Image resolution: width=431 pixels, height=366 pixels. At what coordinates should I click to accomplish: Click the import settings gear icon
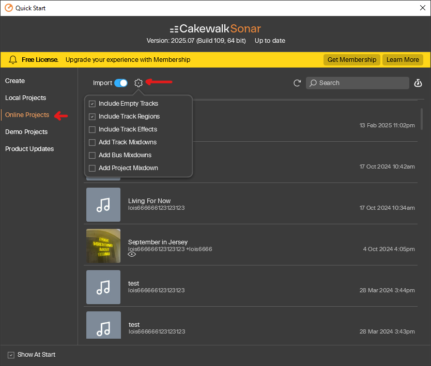pyautogui.click(x=138, y=83)
